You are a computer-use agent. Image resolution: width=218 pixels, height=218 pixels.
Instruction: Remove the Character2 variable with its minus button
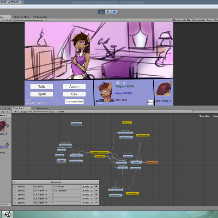point(96,194)
